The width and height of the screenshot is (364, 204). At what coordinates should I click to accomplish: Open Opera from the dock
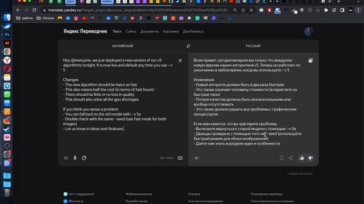click(x=7, y=69)
